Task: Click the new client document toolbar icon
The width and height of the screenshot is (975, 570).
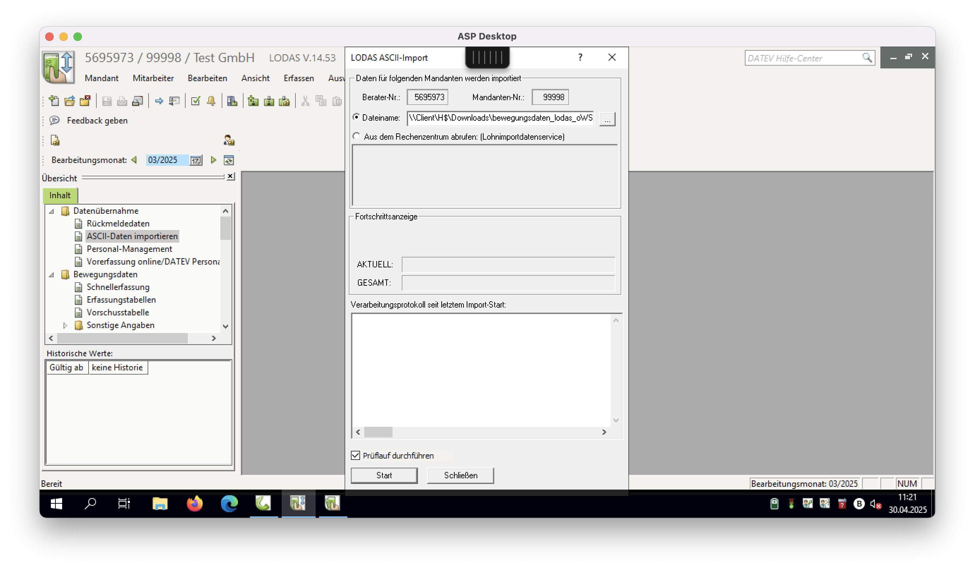Action: (x=54, y=101)
